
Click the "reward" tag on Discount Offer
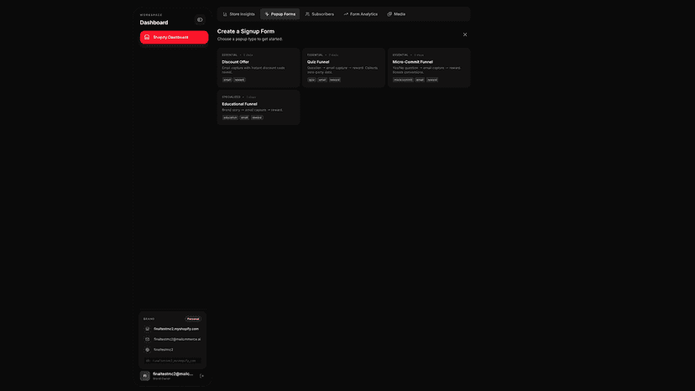[x=240, y=80]
